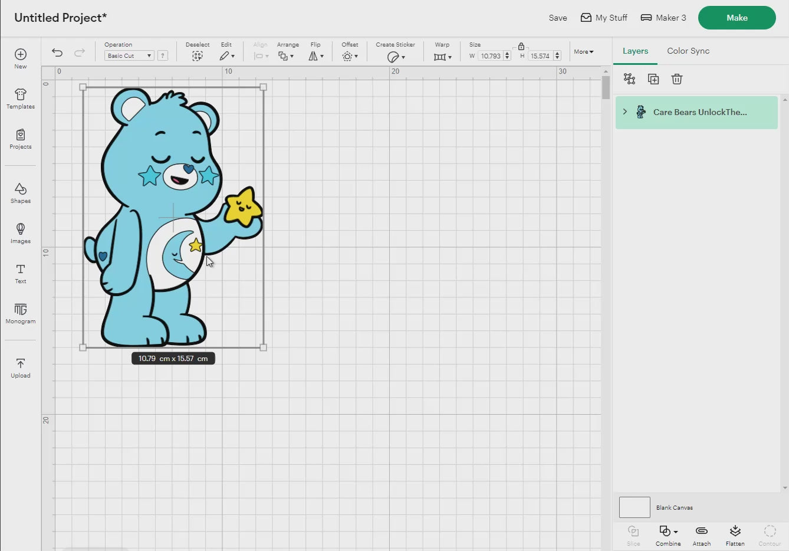
Task: Toggle the size aspect ratio lock
Action: click(521, 46)
